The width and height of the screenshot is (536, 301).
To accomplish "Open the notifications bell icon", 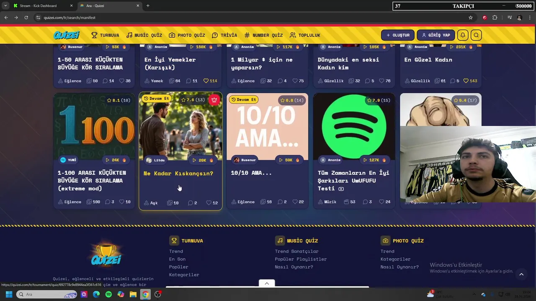I will [463, 35].
